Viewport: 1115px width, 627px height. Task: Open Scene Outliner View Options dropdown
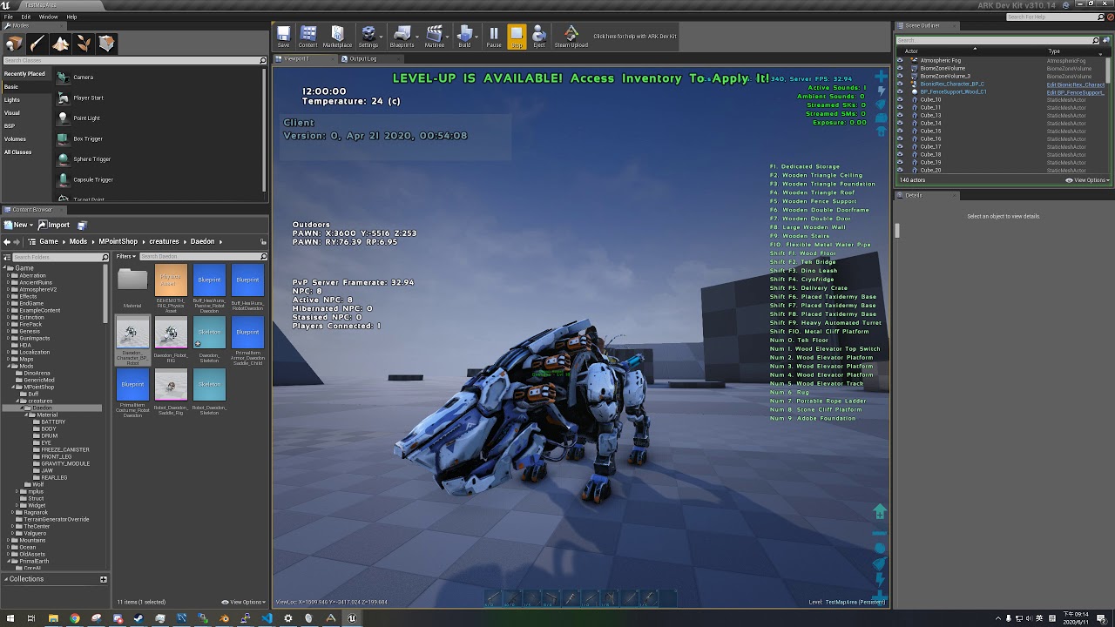[1087, 180]
